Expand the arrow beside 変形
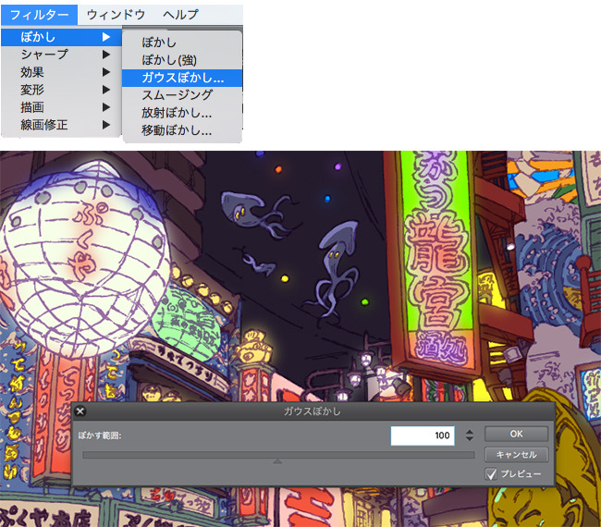Viewport: 601px width, 527px height. point(106,90)
